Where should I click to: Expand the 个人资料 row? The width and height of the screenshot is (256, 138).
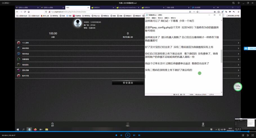tap(127, 43)
